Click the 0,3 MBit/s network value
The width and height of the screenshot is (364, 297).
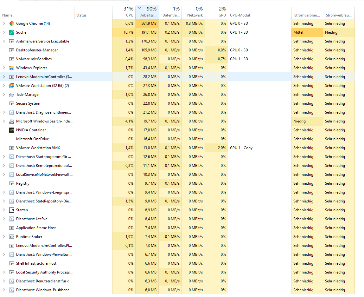(193, 23)
